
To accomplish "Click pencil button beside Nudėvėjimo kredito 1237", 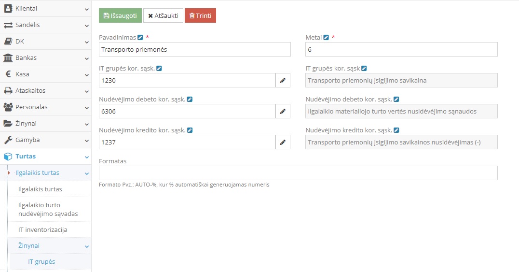I will tap(283, 142).
